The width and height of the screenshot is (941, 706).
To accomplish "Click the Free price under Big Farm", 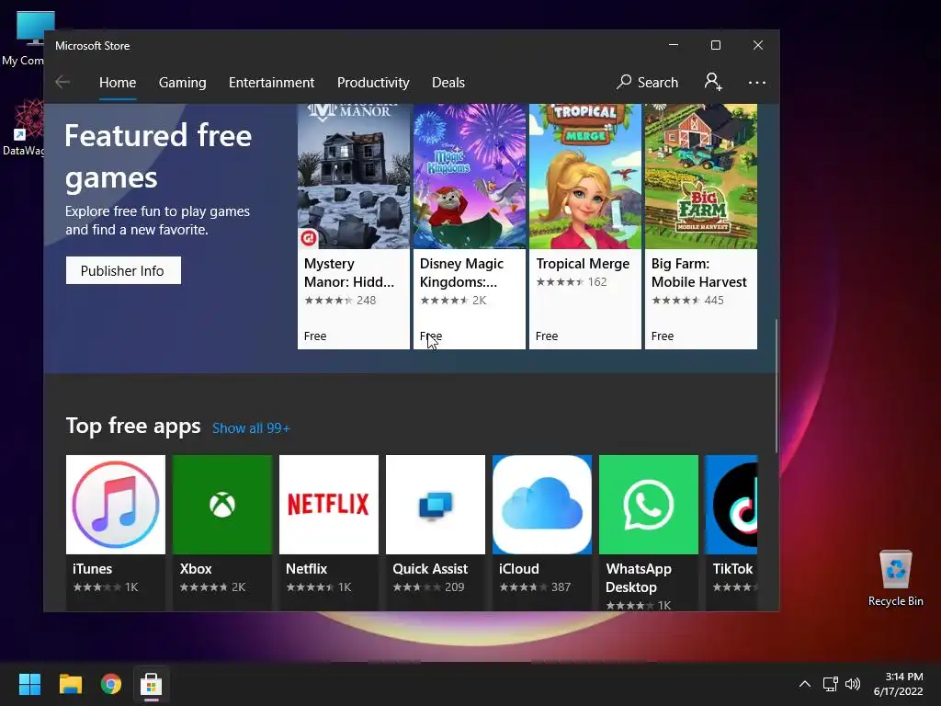I will point(663,336).
